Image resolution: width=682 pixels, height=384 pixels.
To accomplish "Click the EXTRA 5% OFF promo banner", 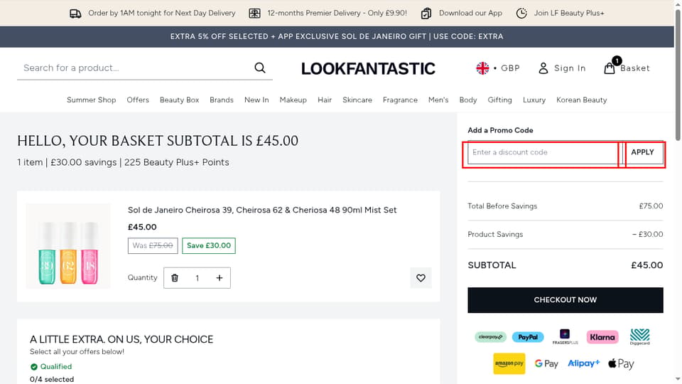I will point(337,36).
